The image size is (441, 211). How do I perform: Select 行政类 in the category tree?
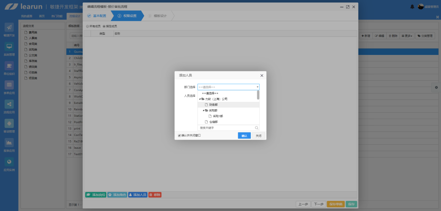[x=33, y=72]
